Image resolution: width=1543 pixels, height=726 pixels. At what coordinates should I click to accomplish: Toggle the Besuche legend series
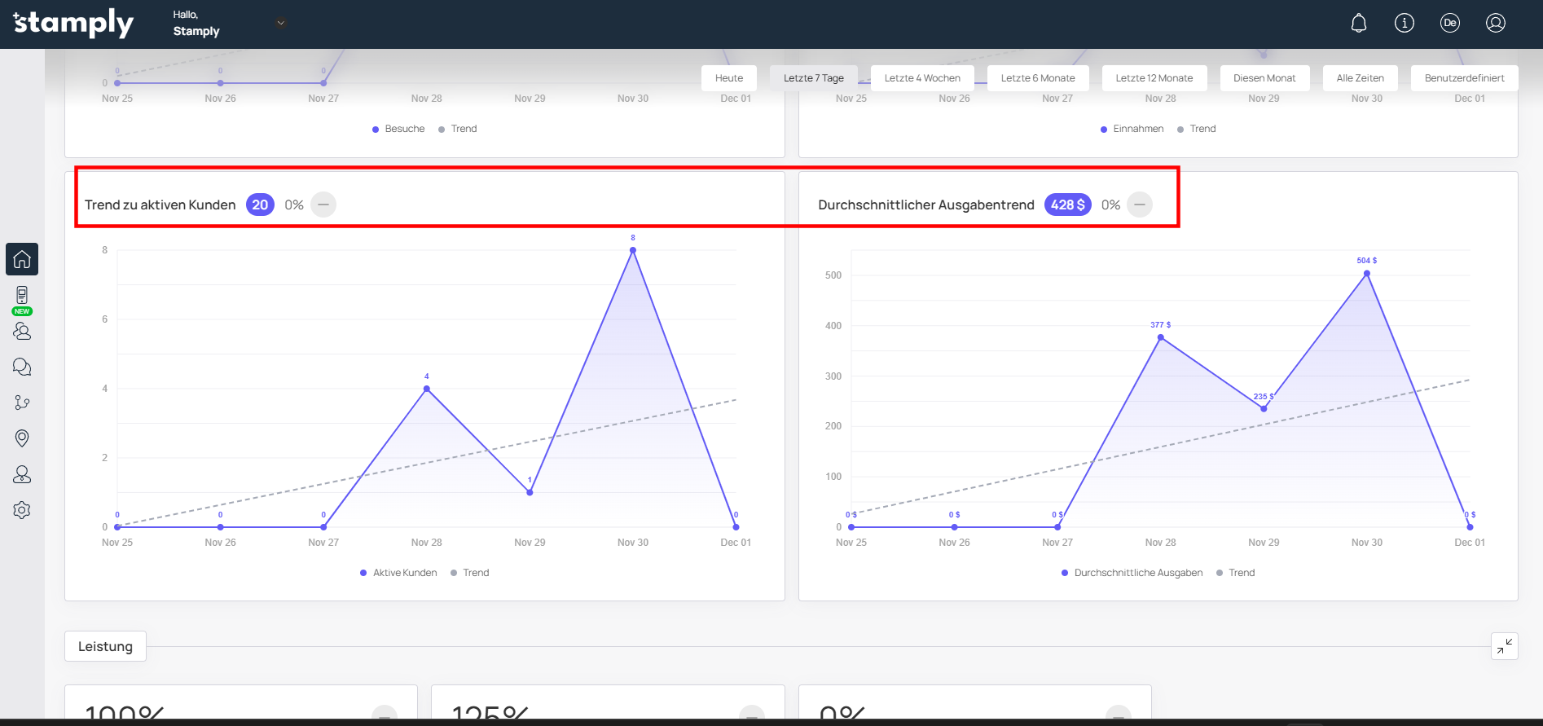398,129
